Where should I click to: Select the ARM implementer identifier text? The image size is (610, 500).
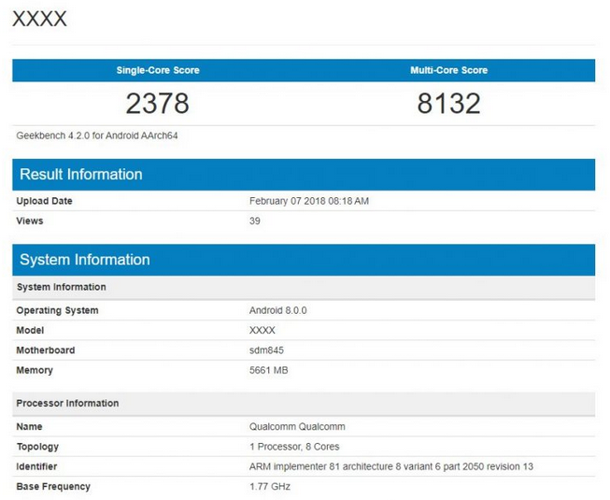[390, 466]
